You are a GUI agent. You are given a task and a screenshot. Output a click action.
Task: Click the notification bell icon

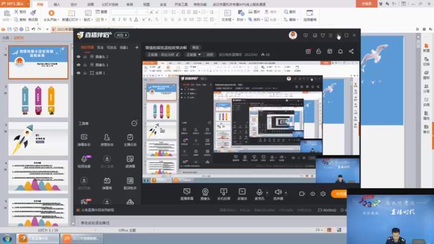click(x=340, y=52)
